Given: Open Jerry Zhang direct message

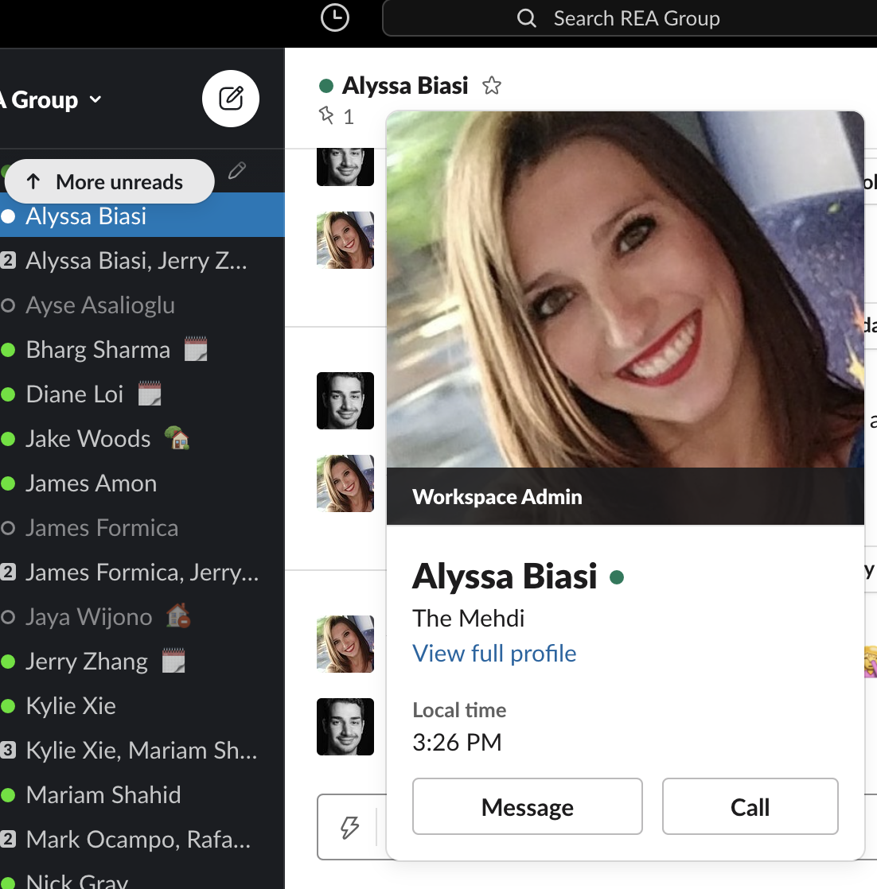Looking at the screenshot, I should 142,661.
